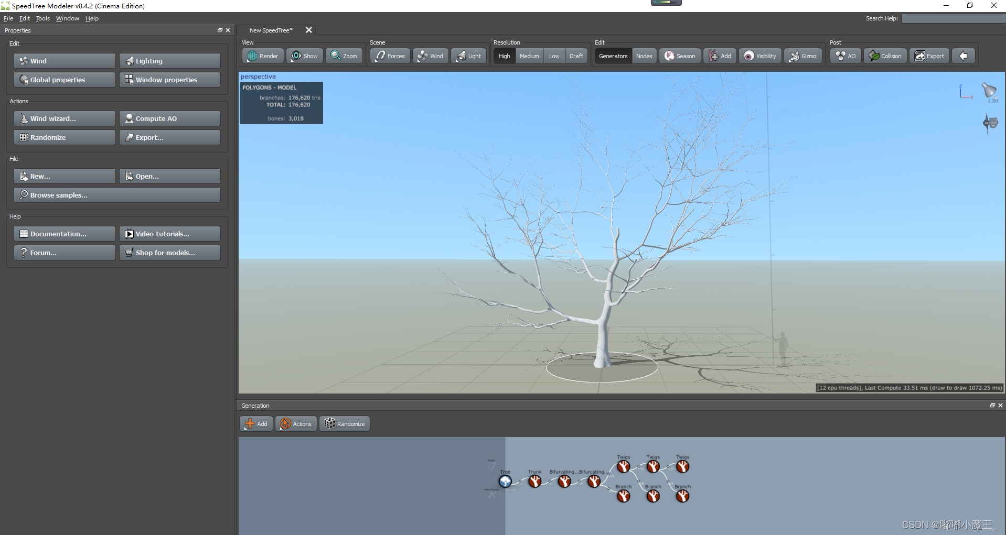Screen dimensions: 1006x535
Task: Toggle Wind in the Scene toolbar
Action: 431,56
